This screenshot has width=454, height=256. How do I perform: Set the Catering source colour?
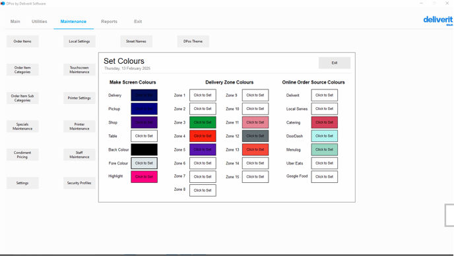[324, 122]
